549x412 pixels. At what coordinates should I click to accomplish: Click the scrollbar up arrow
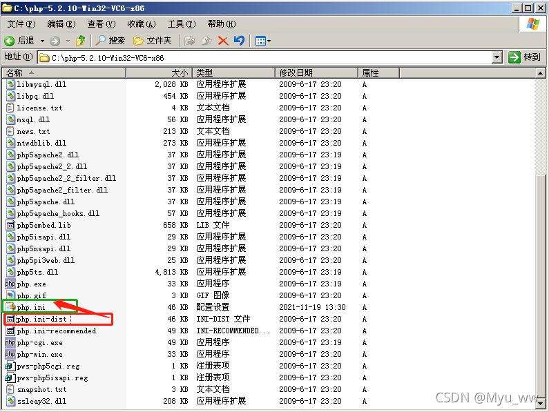point(540,73)
